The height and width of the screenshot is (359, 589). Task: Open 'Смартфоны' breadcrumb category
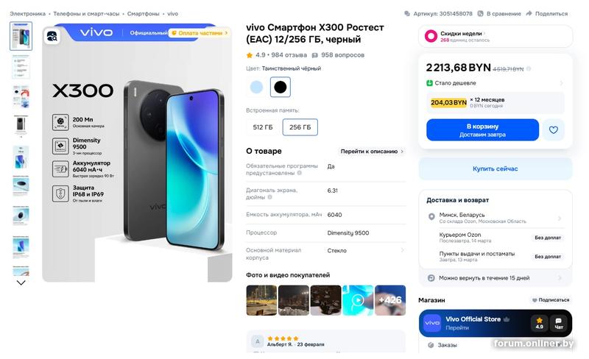click(143, 13)
